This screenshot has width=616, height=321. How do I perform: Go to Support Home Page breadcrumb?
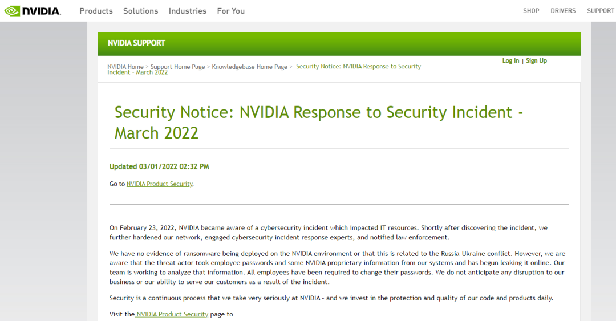[x=177, y=67]
